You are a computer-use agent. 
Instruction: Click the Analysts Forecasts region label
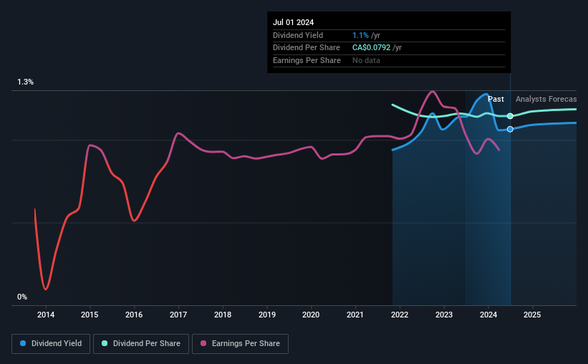pyautogui.click(x=546, y=99)
